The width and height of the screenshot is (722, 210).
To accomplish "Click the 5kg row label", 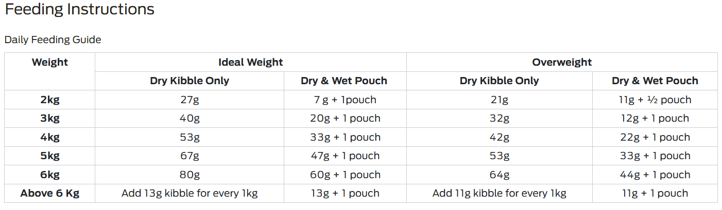I will tap(50, 156).
